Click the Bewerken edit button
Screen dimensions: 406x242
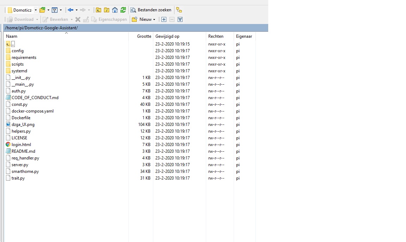pyautogui.click(x=55, y=19)
